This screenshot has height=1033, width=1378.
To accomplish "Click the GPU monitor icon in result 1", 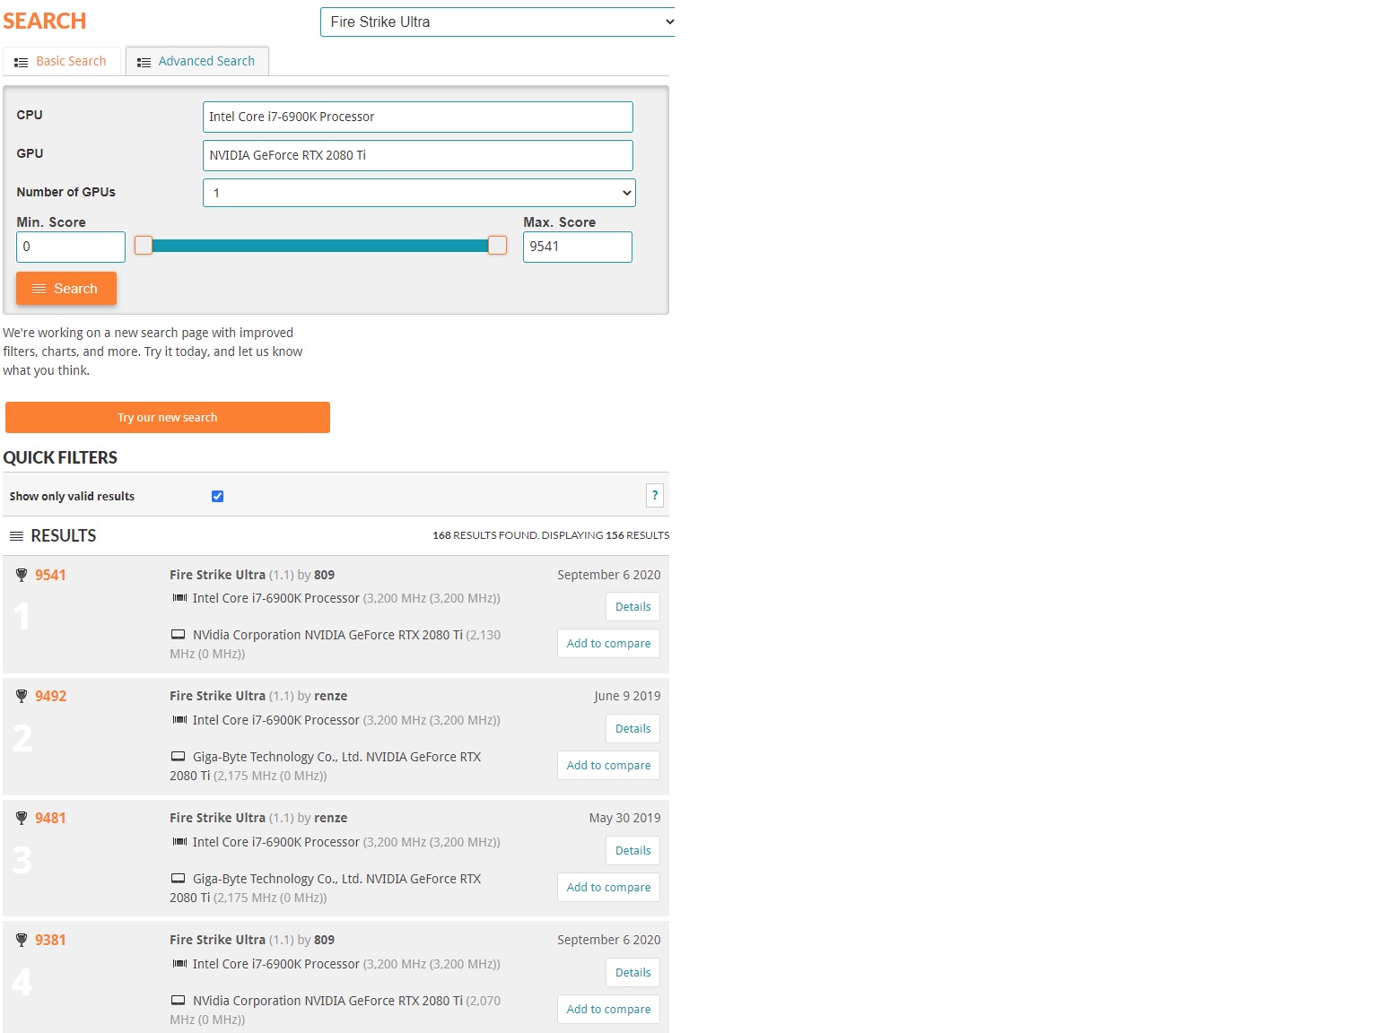I will [179, 635].
